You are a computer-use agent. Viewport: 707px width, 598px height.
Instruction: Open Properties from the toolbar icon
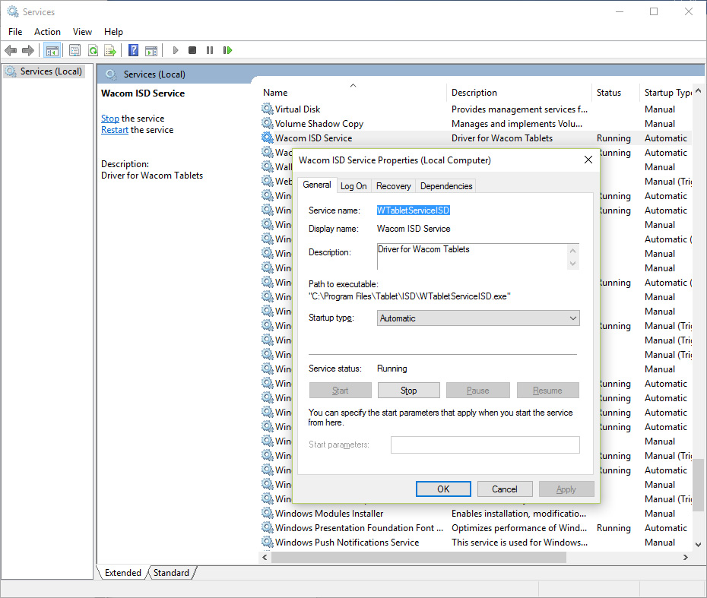[x=75, y=50]
